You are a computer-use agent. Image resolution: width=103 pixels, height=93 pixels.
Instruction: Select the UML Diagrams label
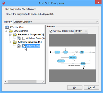[21, 31]
